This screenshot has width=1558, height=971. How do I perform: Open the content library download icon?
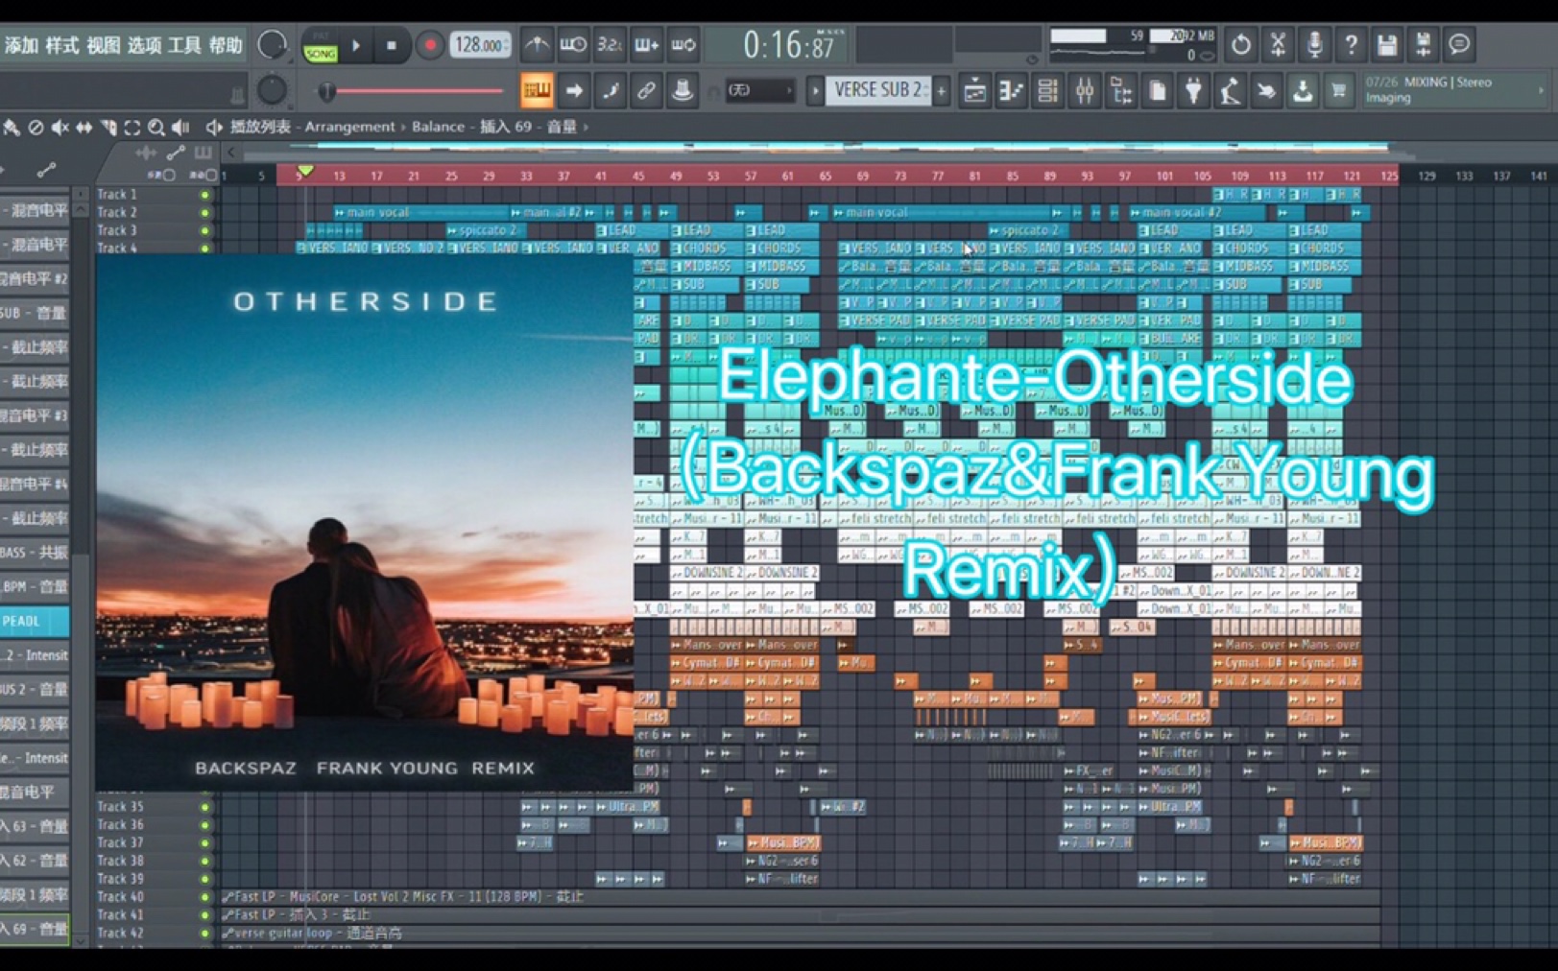click(1303, 91)
